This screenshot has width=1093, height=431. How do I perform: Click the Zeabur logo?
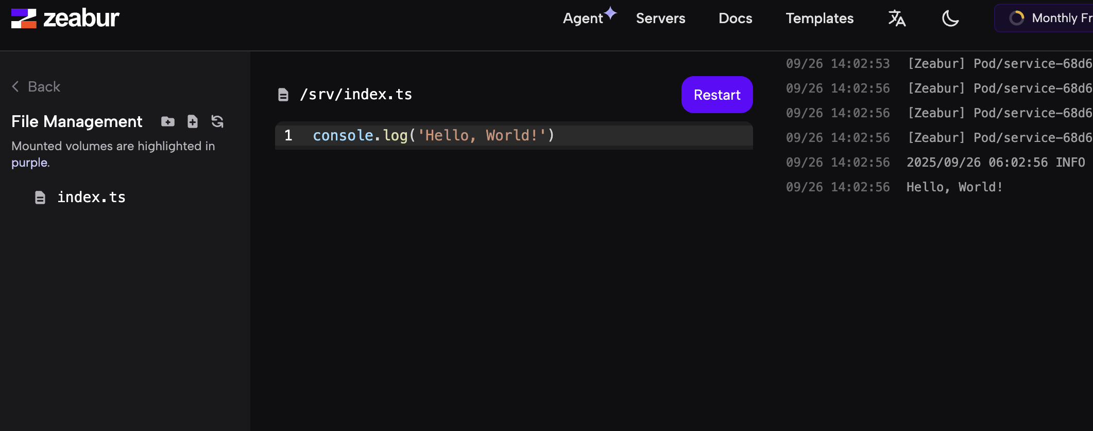(65, 19)
